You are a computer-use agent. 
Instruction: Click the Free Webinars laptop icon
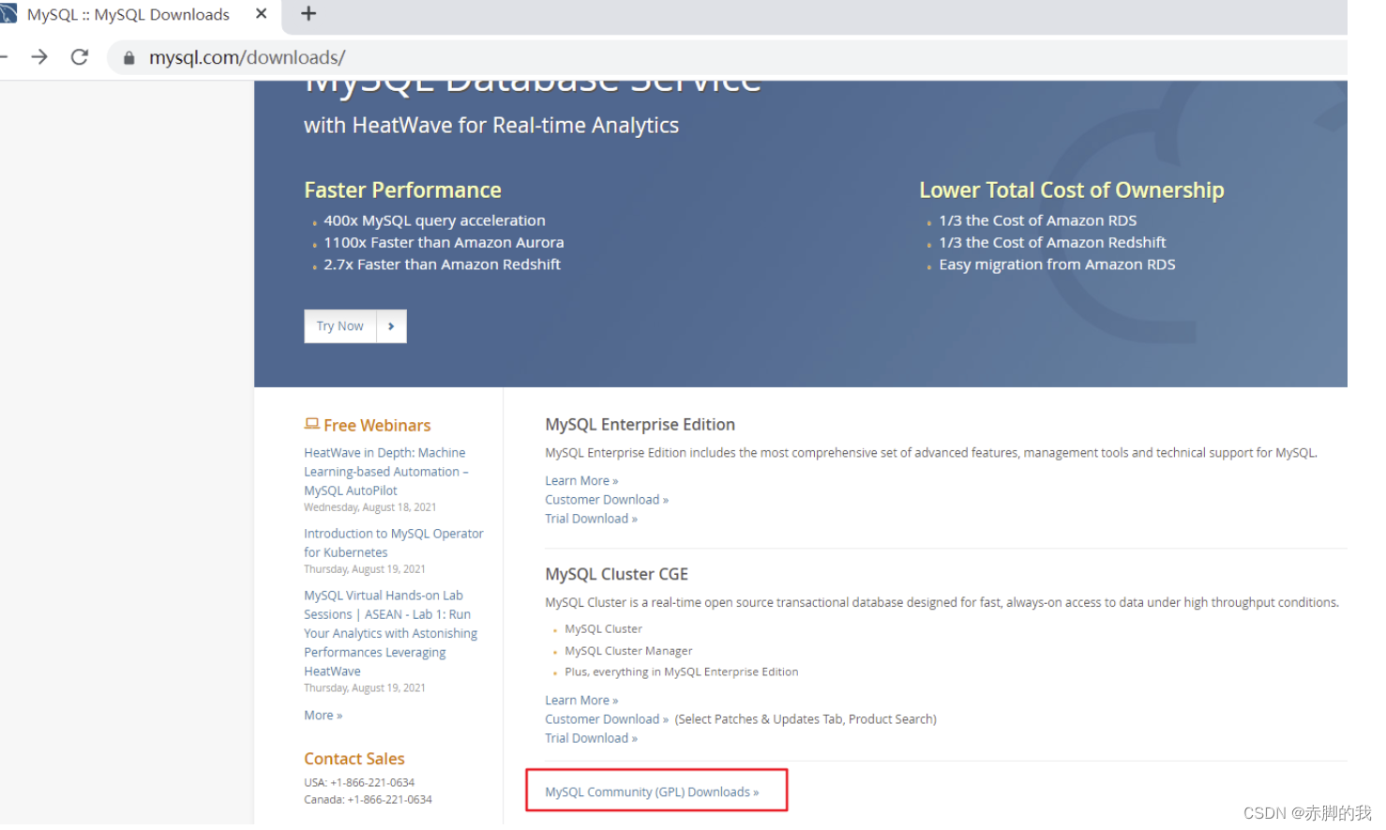[x=311, y=424]
